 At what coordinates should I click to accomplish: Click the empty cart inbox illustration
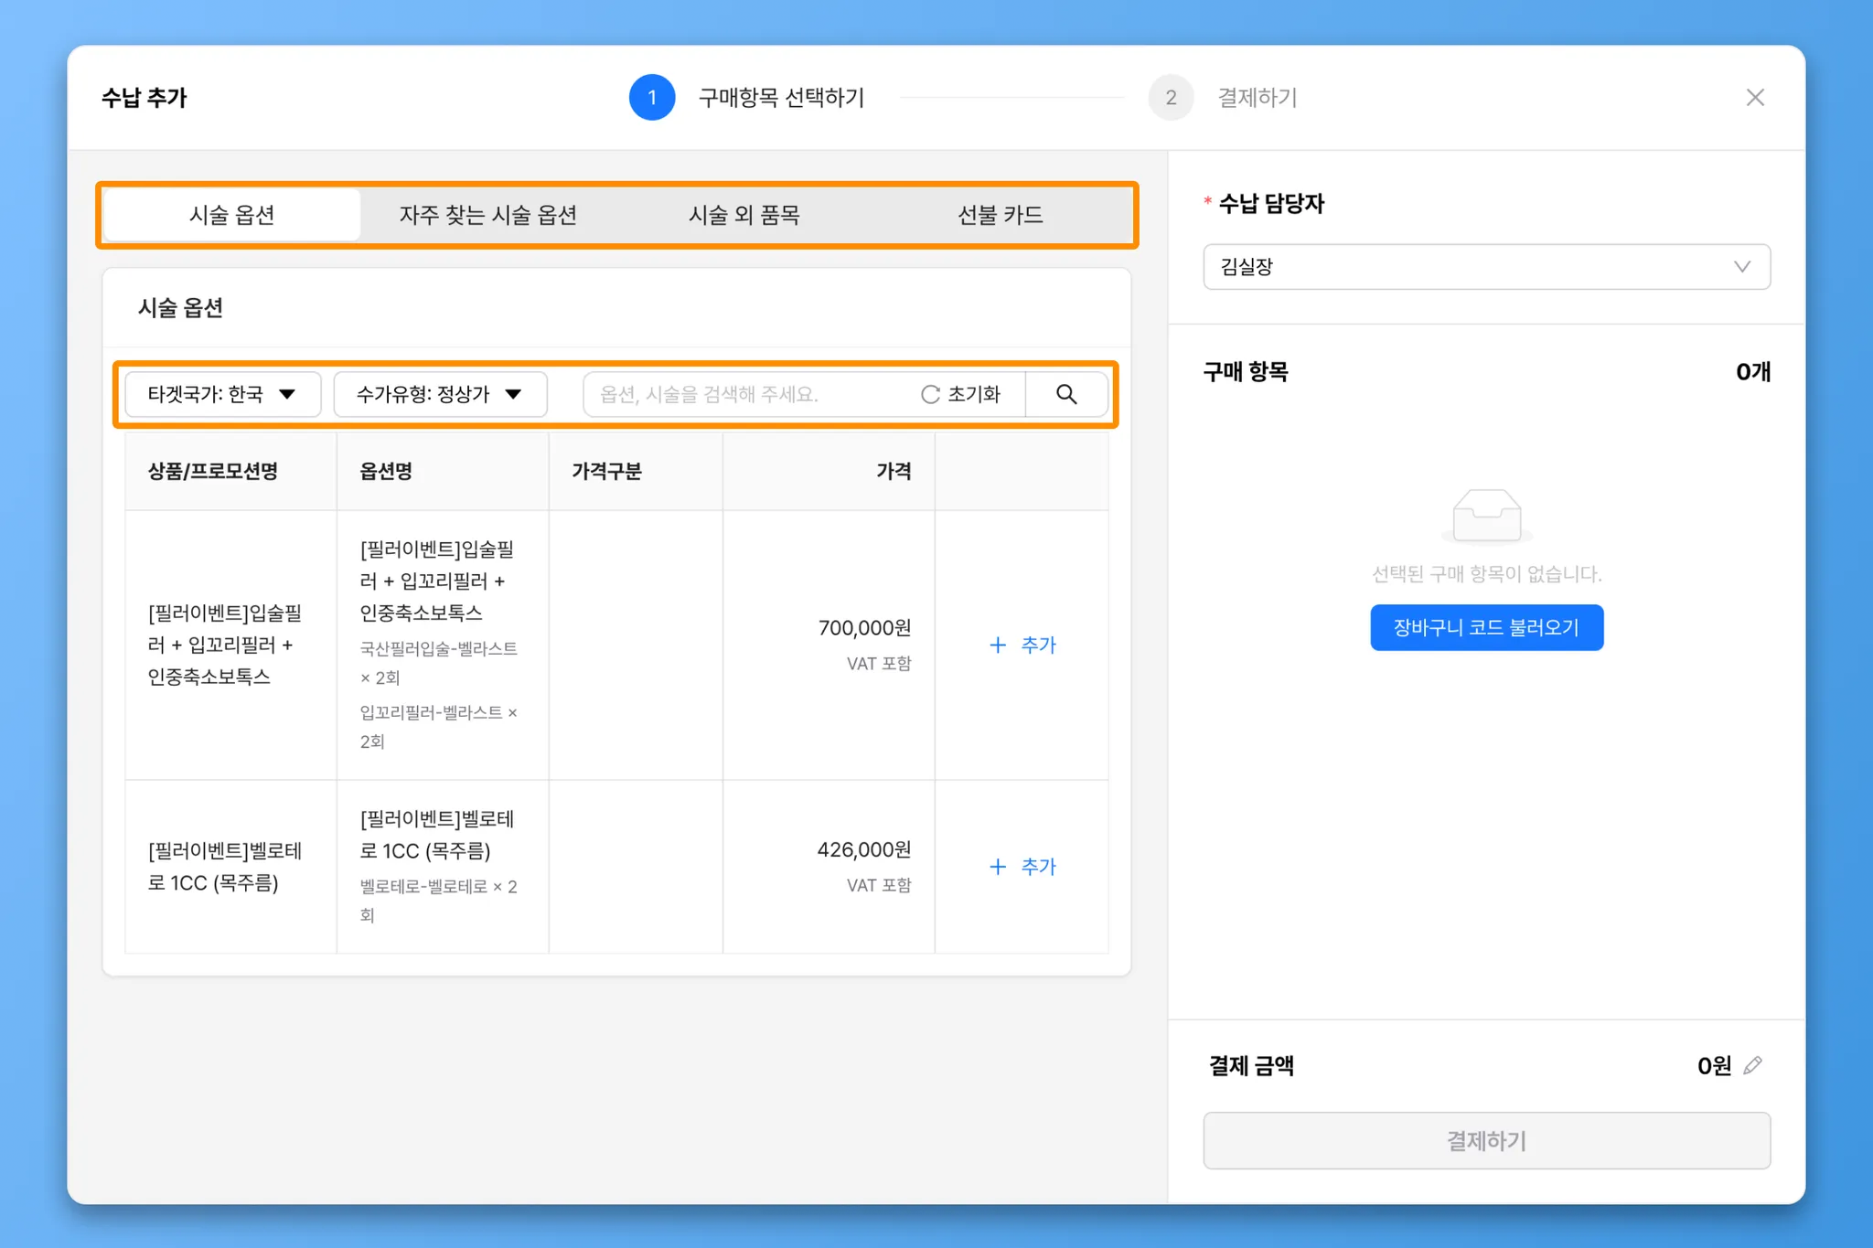[x=1486, y=517]
